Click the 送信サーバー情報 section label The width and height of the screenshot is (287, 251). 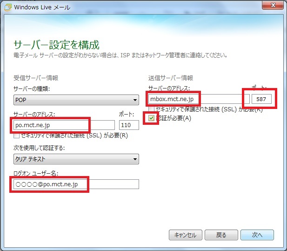click(171, 78)
